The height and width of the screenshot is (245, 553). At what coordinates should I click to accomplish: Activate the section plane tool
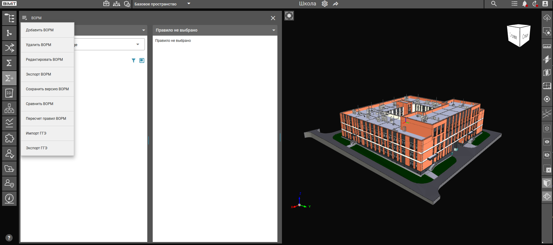[547, 59]
